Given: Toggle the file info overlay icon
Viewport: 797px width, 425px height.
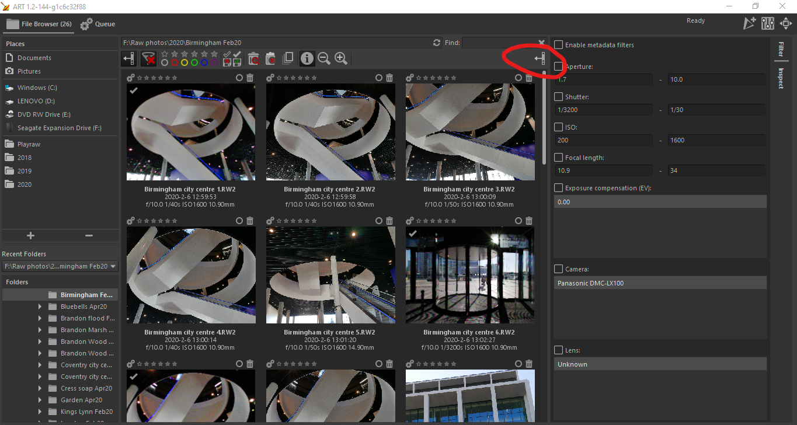Looking at the screenshot, I should (307, 58).
